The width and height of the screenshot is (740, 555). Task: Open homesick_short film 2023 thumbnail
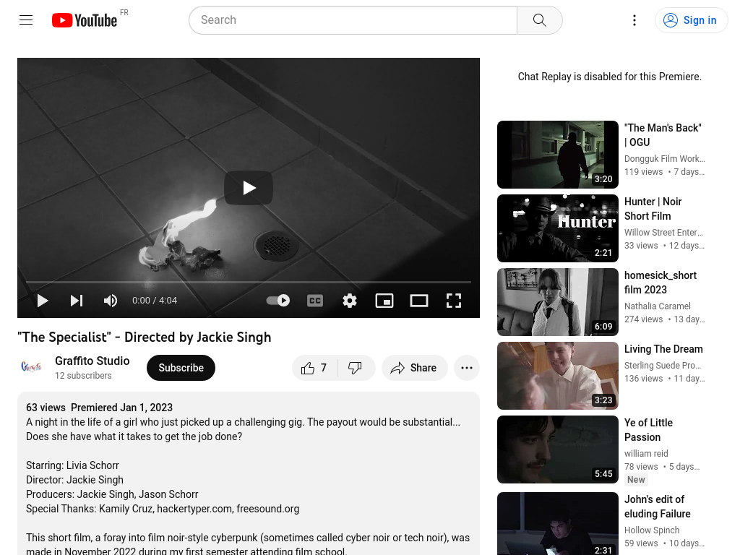tap(557, 301)
